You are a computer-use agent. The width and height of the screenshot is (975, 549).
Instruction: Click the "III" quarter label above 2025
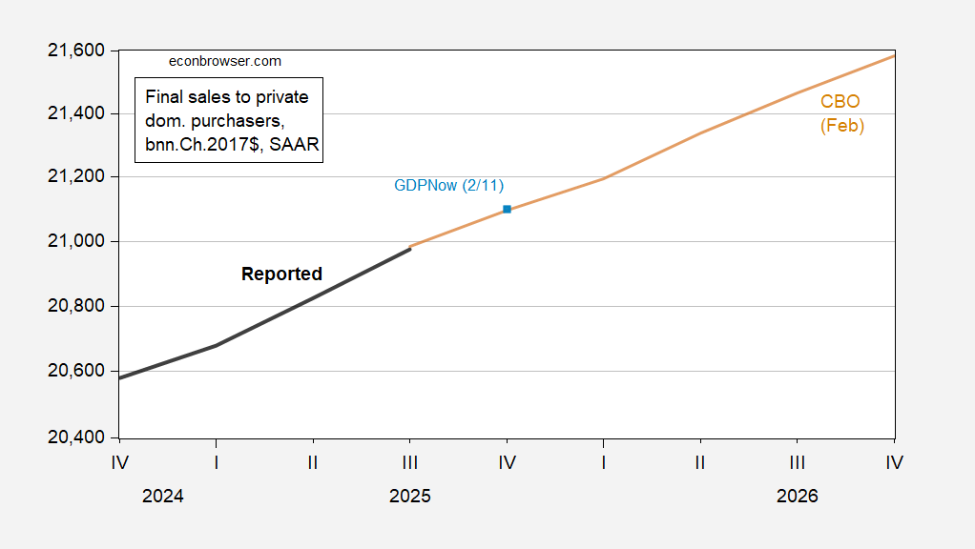pos(409,462)
